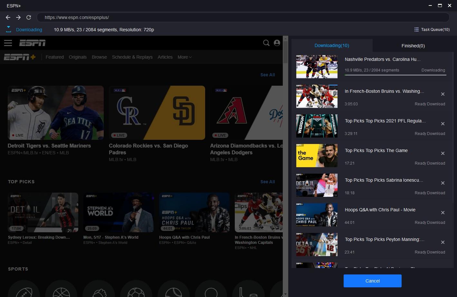Click 'In French-Boston Bruins vs. Washing...' task title
Viewport: 457px width, 297px height.
coord(384,91)
